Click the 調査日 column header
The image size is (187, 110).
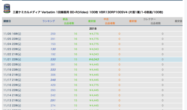coord(7,21)
